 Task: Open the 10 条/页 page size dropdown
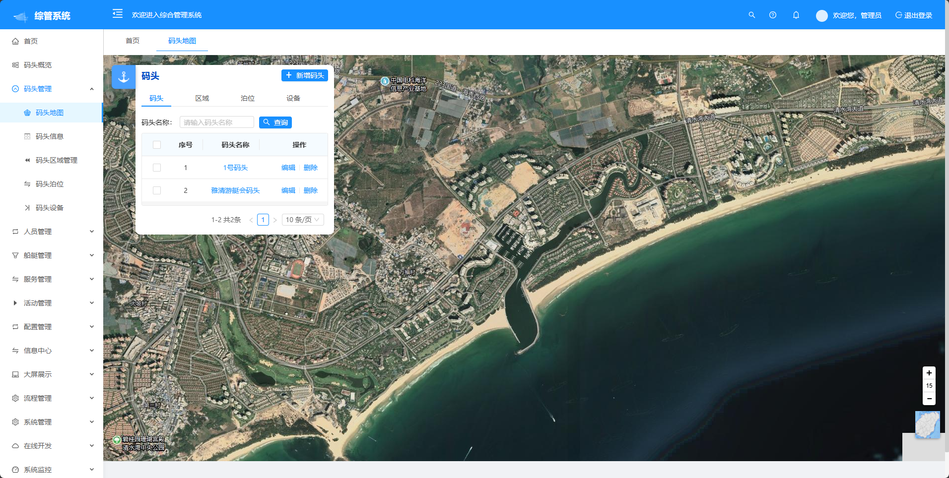[x=302, y=220]
